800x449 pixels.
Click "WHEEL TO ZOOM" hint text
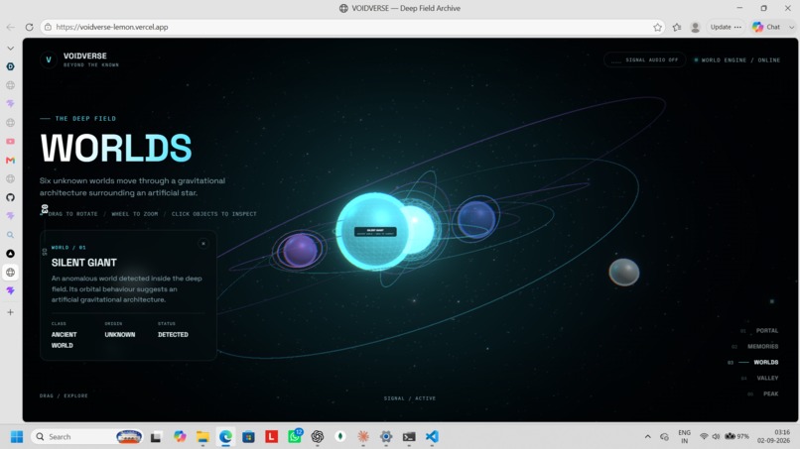pyautogui.click(x=135, y=214)
